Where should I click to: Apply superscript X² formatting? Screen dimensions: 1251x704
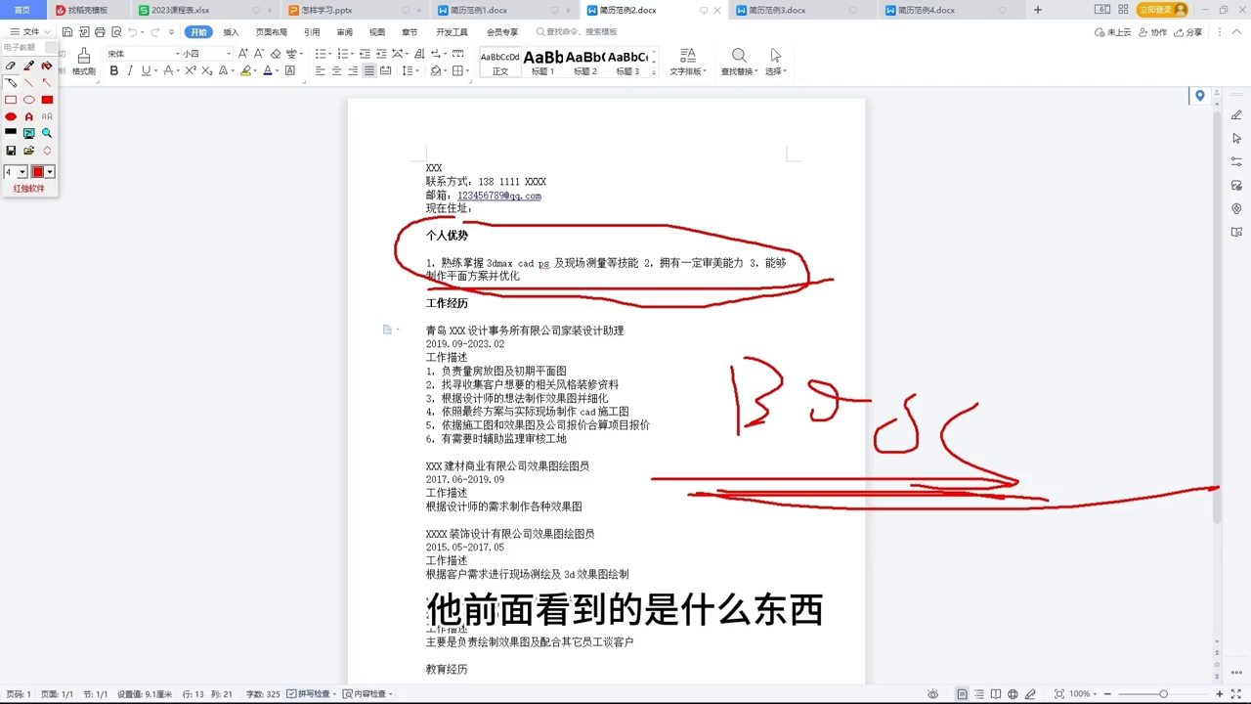point(191,70)
